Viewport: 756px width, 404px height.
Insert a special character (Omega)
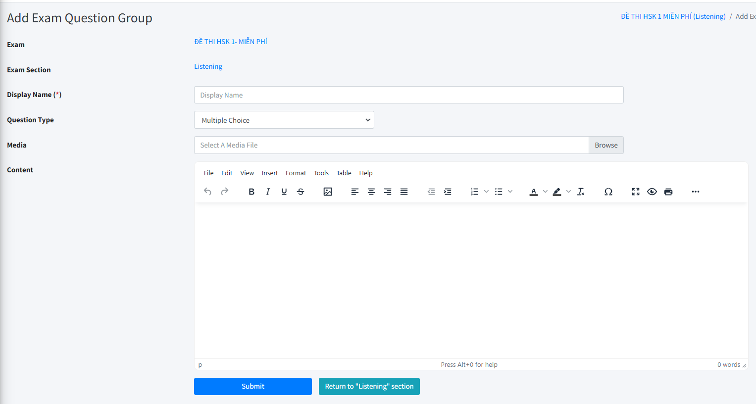pos(608,192)
